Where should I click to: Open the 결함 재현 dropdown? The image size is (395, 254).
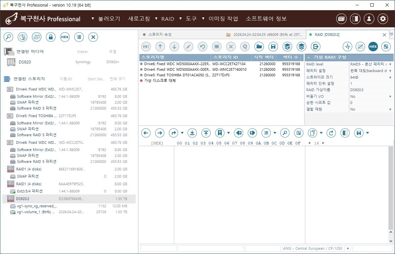[390, 109]
